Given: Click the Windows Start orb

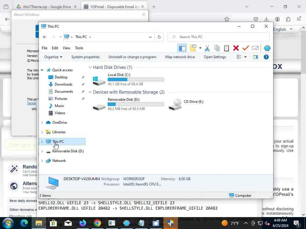Looking at the screenshot, I should coord(8,223).
